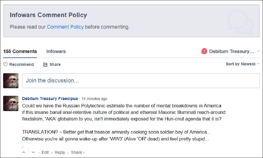
Task: Open the Sort by Newest dropdown
Action: [x=242, y=64]
